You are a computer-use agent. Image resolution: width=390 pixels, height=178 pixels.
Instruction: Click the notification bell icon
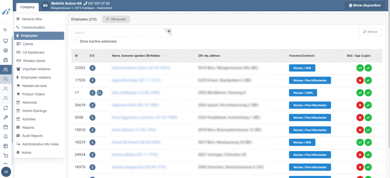point(5,137)
